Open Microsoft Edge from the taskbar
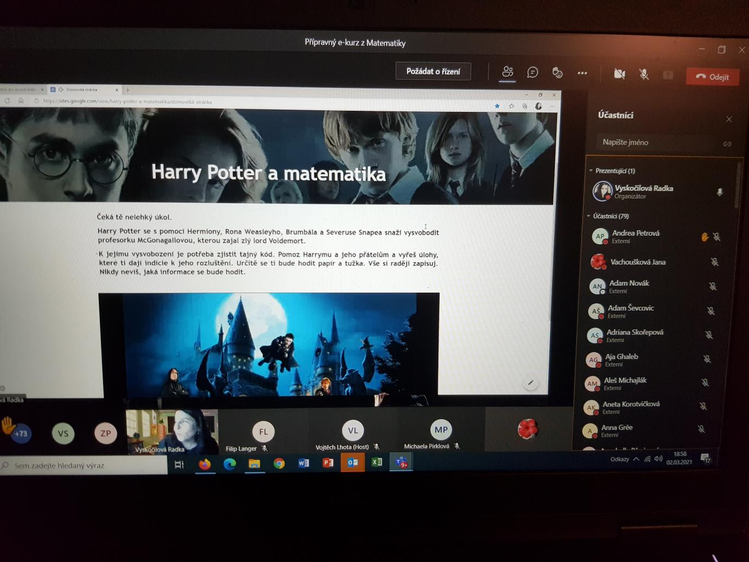The image size is (749, 562). click(x=230, y=464)
